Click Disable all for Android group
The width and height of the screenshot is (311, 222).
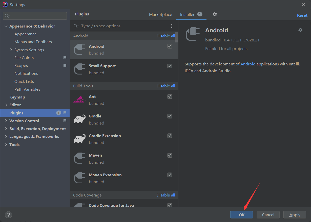coord(166,36)
